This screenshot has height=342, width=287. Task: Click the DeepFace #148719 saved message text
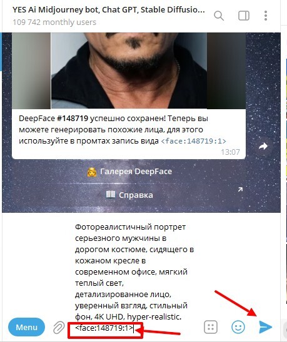pos(122,130)
